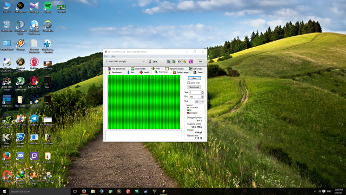Click the green scan block grid
This screenshot has height=195, width=346.
144,102
